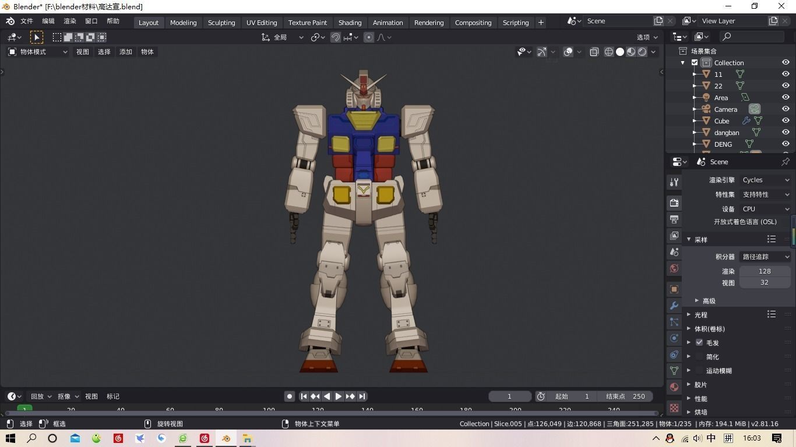Open the Particles properties tab
This screenshot has height=447, width=796.
point(674,322)
